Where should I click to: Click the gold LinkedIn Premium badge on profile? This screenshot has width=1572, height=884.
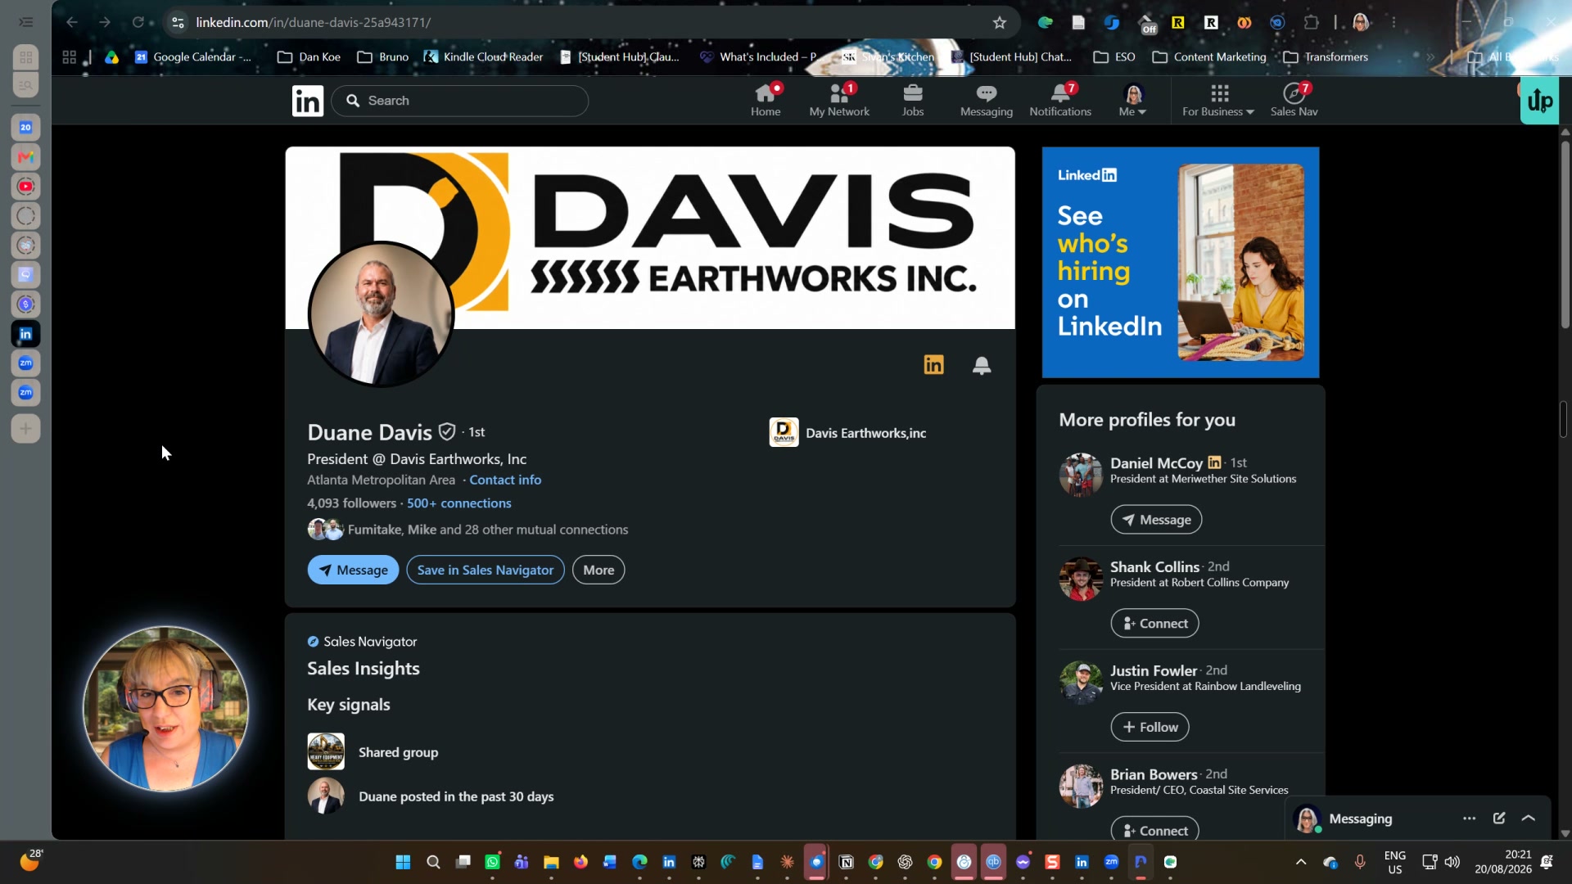click(x=934, y=365)
